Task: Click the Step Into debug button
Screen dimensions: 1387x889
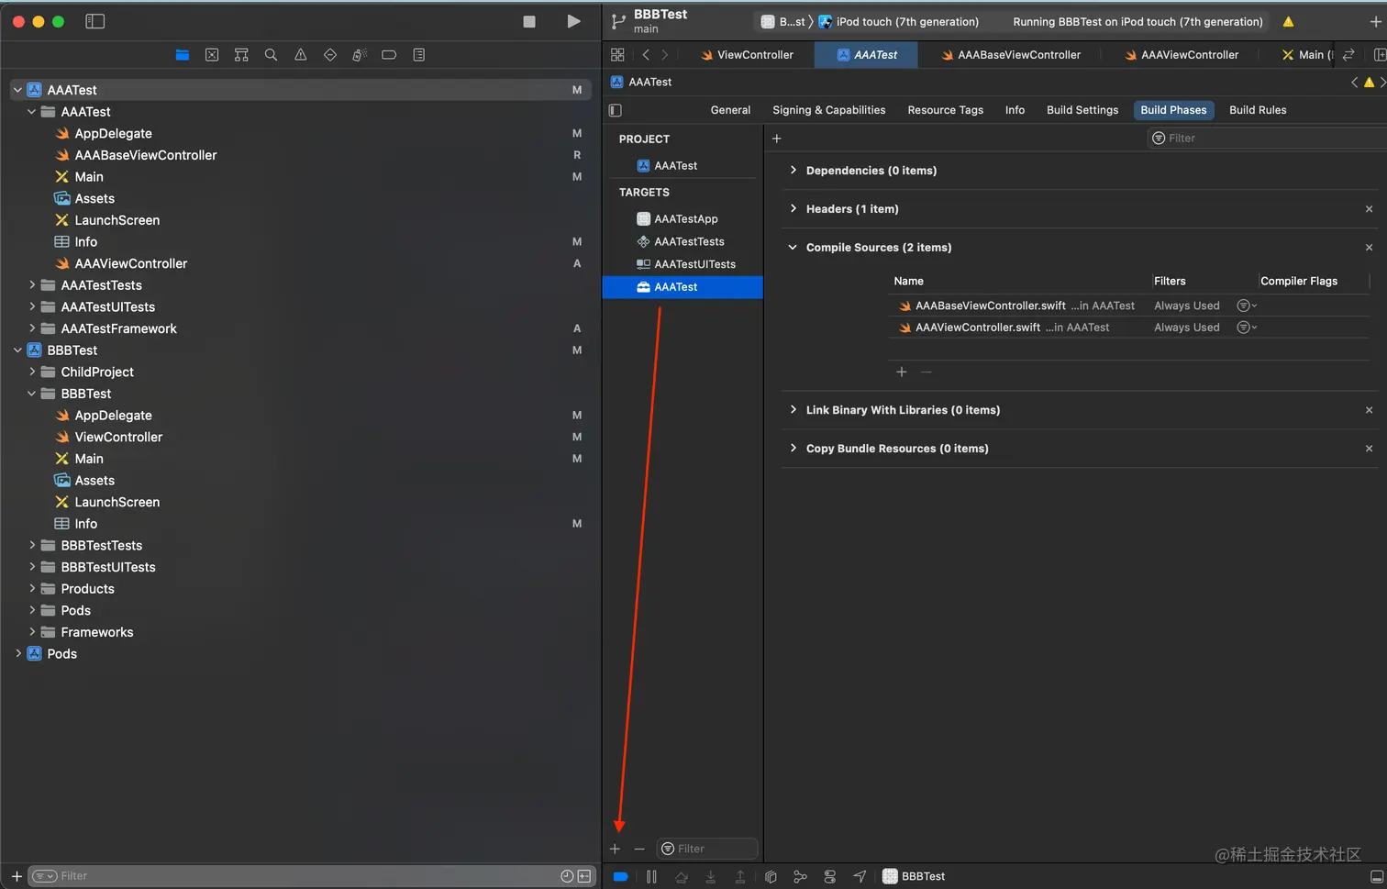Action: click(710, 877)
